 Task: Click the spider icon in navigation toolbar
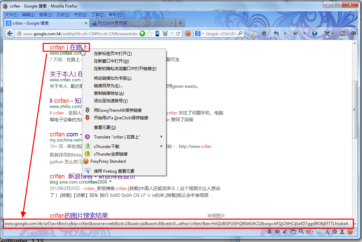click(x=295, y=33)
